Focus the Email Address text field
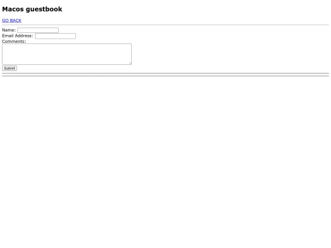Image resolution: width=331 pixels, height=248 pixels. pyautogui.click(x=55, y=36)
